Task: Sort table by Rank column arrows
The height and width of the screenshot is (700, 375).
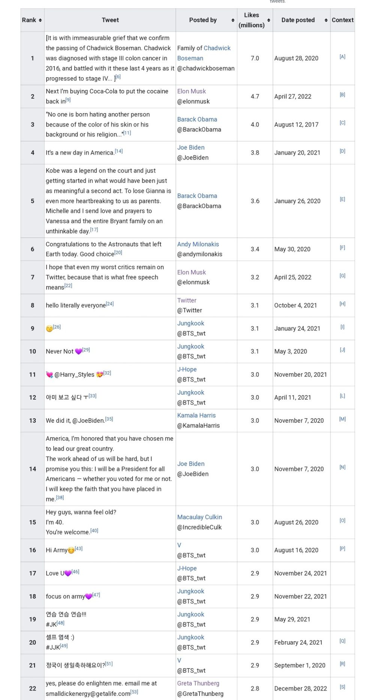Action: point(40,20)
